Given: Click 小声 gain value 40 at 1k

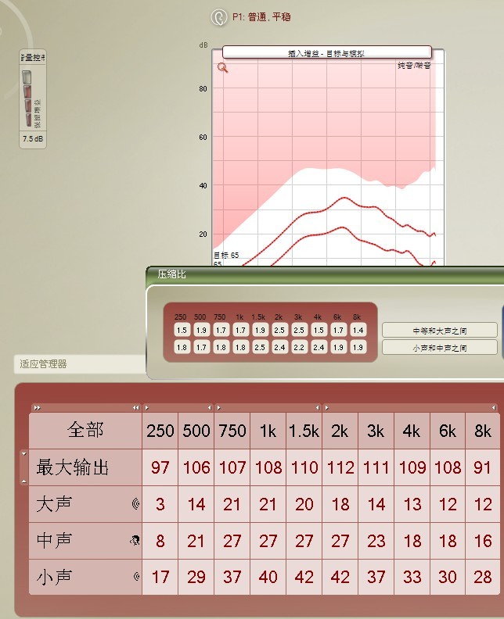Looking at the screenshot, I should (x=268, y=577).
